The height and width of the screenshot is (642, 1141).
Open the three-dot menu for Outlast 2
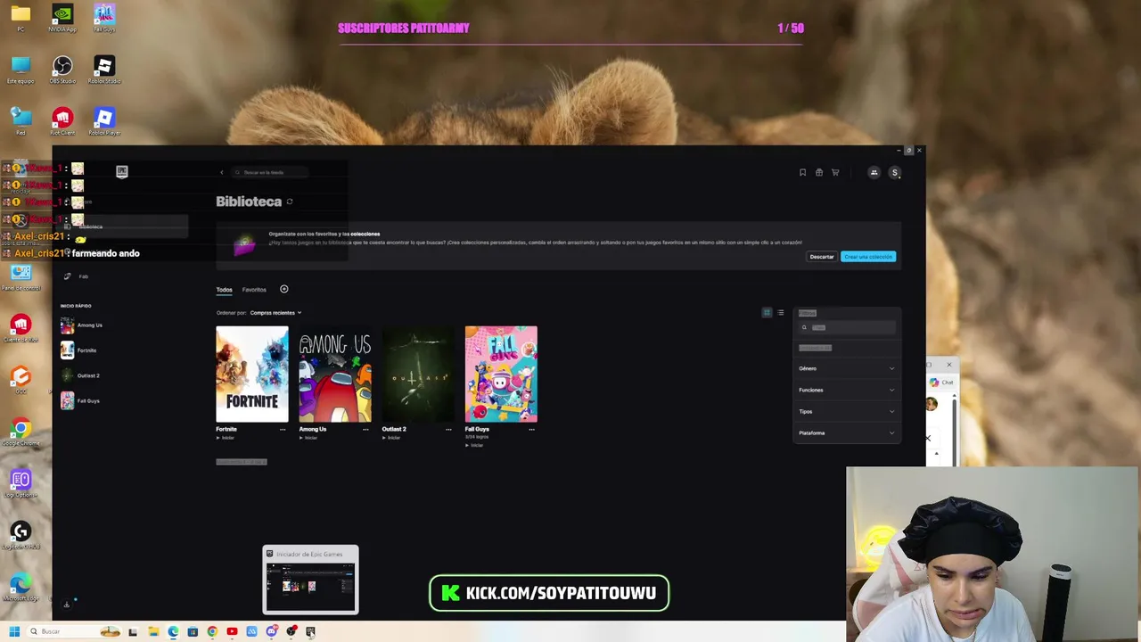click(448, 429)
